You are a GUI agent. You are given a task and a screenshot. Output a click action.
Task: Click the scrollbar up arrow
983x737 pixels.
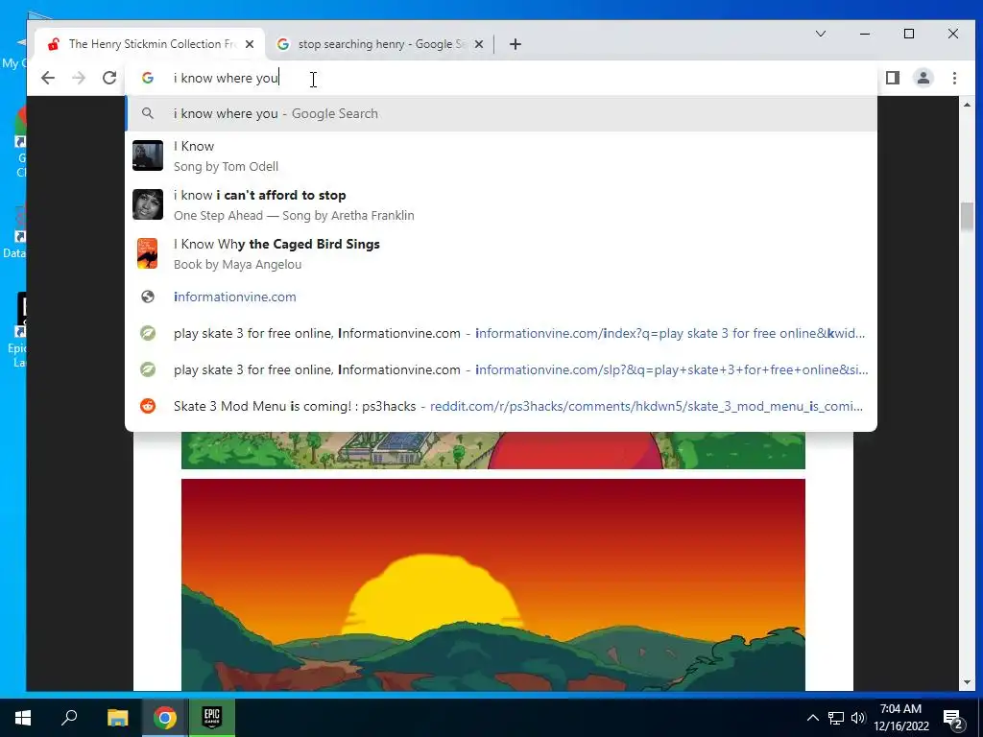coord(967,105)
